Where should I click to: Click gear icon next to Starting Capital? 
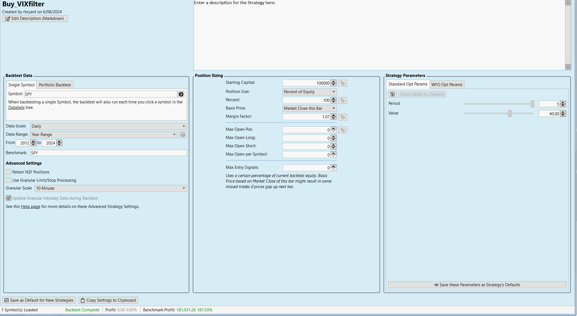[x=343, y=83]
